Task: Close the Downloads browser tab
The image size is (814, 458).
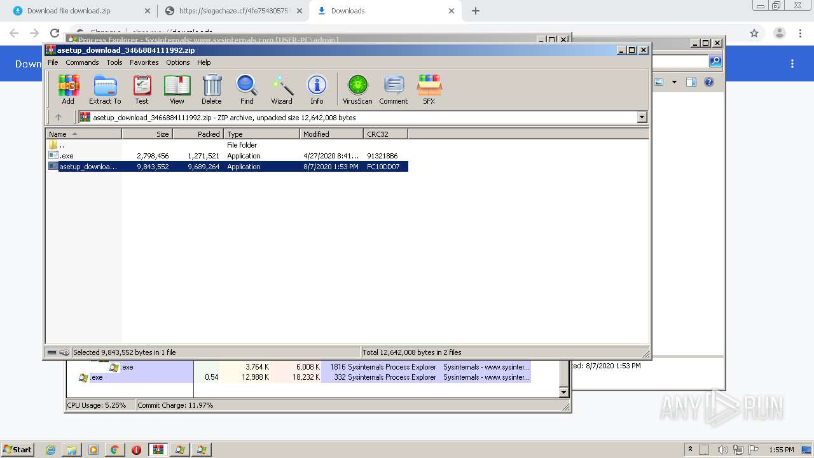Action: tap(452, 11)
